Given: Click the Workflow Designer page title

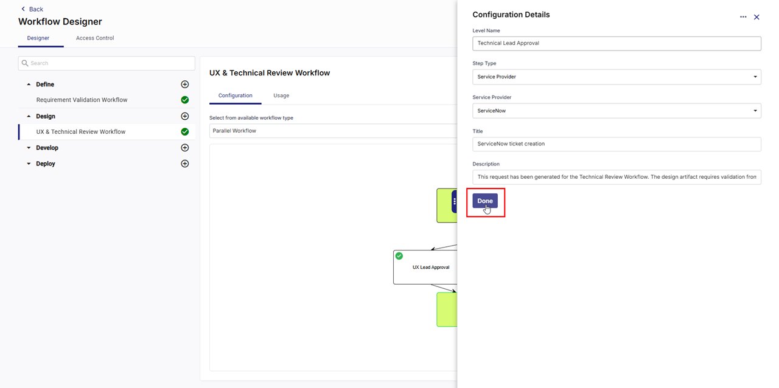Looking at the screenshot, I should 60,22.
